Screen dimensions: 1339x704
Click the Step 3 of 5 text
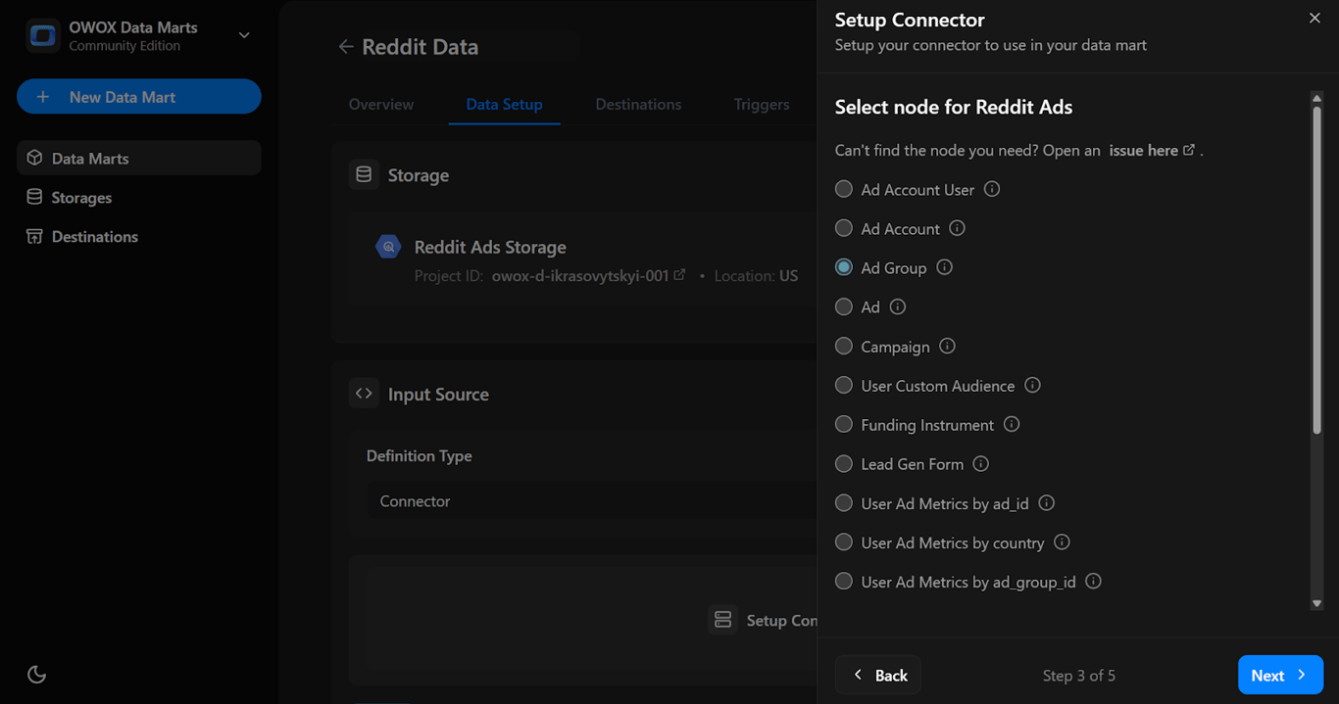[1078, 675]
